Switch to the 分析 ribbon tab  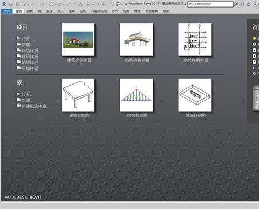point(83,11)
